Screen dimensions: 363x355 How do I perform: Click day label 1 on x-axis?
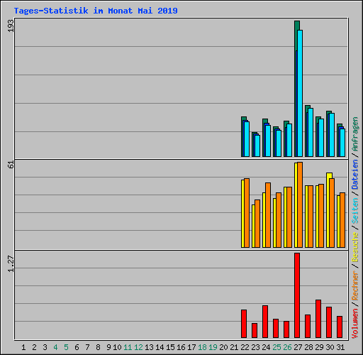pyautogui.click(x=23, y=347)
